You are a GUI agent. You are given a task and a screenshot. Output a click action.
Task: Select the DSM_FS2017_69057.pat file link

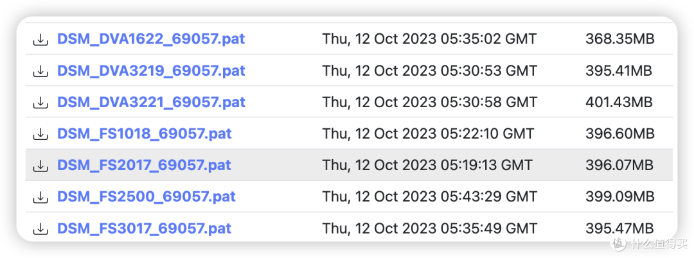[144, 165]
